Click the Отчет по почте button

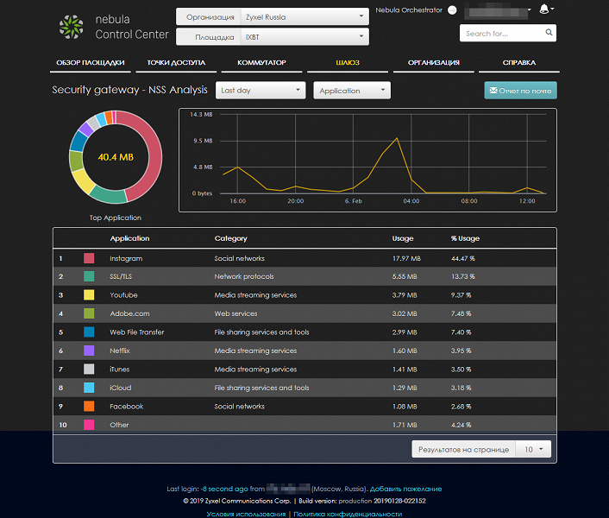(520, 90)
